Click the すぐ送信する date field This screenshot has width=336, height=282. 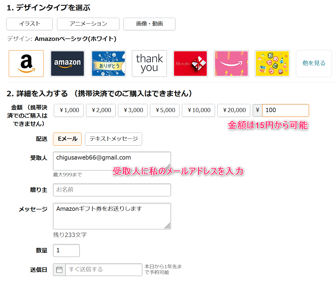(104, 270)
